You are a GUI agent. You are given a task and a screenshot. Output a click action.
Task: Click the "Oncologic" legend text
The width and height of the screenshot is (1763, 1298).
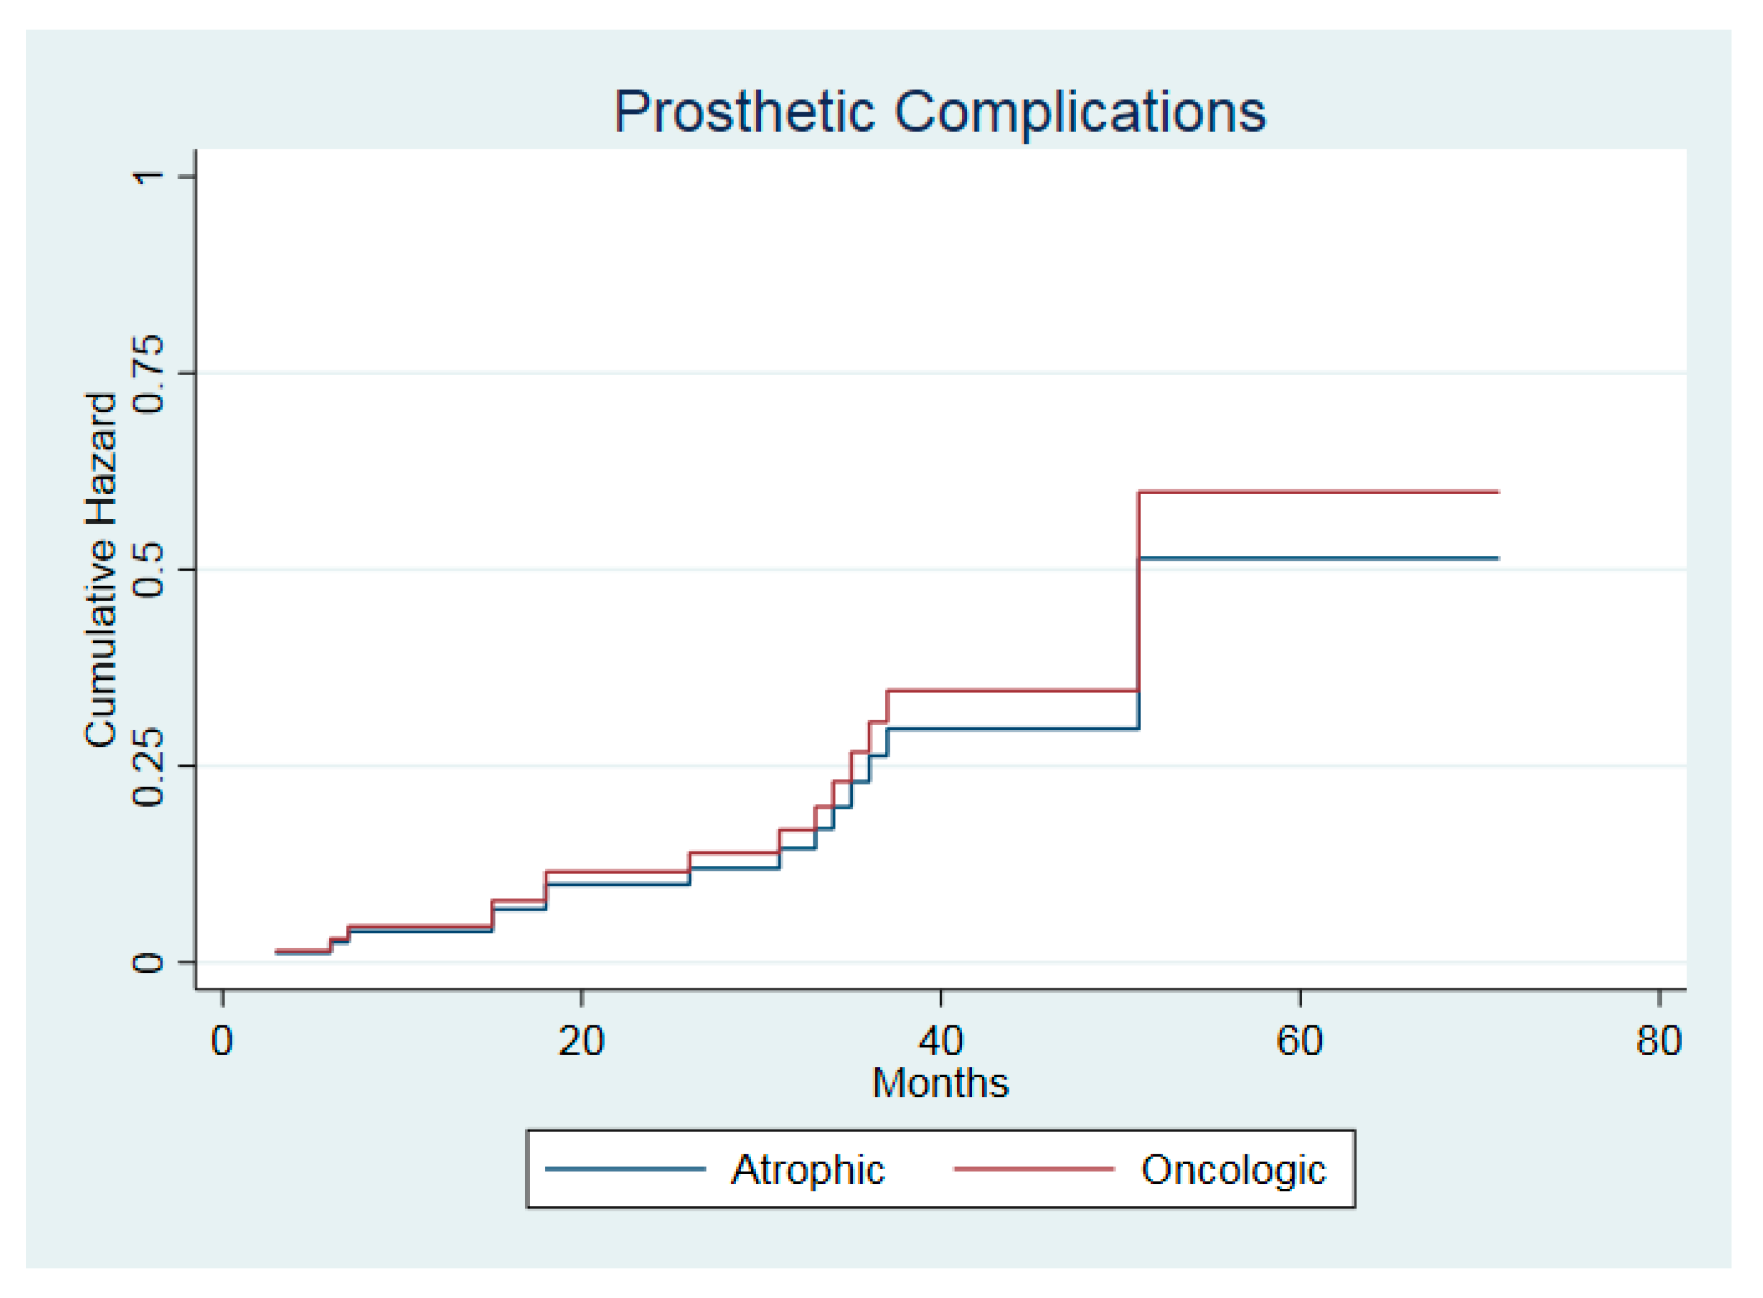pyautogui.click(x=1232, y=1170)
